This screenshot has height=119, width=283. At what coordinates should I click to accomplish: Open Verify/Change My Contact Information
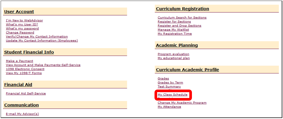click(x=37, y=37)
